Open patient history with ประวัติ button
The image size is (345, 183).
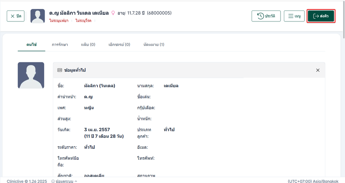tap(266, 16)
